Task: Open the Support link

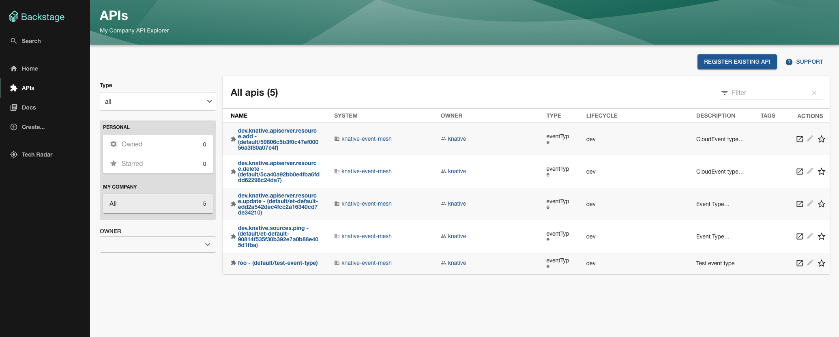Action: pos(805,62)
